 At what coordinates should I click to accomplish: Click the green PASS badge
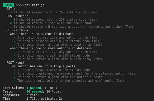[x=8, y=5]
